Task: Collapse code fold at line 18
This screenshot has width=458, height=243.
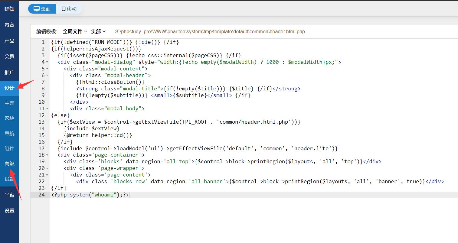Action: pyautogui.click(x=47, y=155)
